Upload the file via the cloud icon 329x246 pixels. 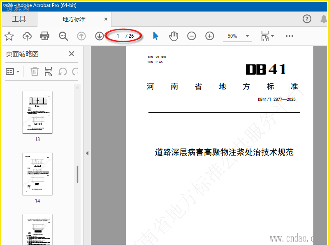pyautogui.click(x=27, y=36)
